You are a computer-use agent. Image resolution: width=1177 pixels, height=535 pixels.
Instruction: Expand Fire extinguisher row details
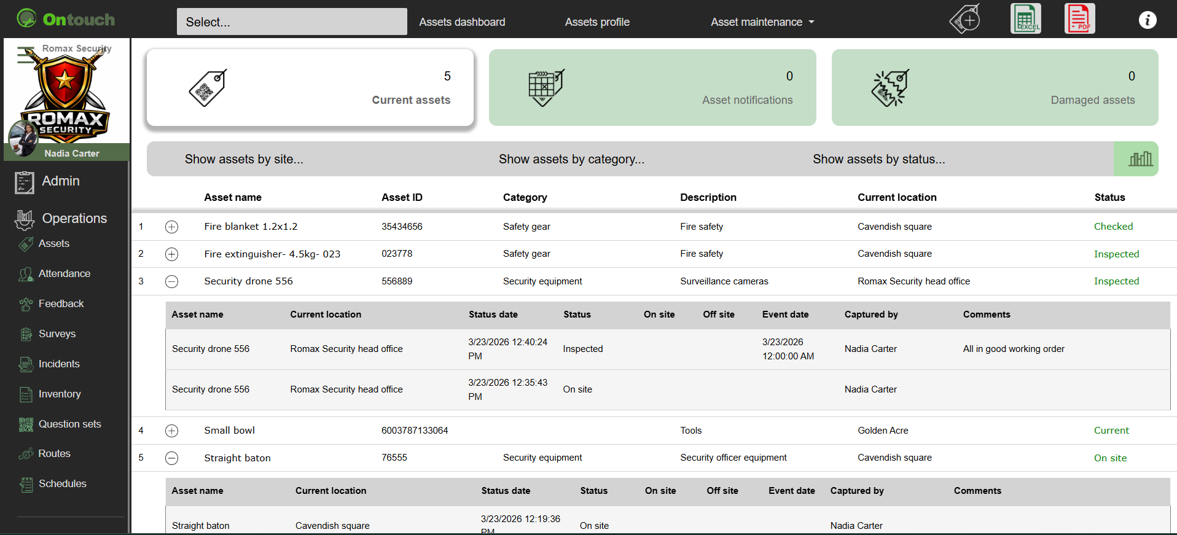(x=172, y=254)
